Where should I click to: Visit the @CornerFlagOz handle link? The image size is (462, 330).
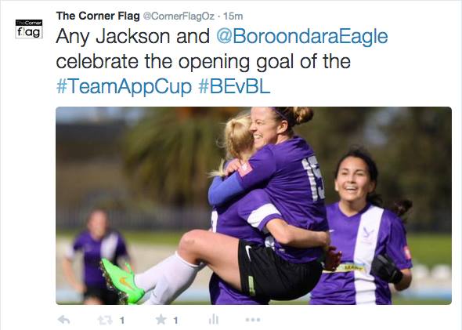pos(179,16)
